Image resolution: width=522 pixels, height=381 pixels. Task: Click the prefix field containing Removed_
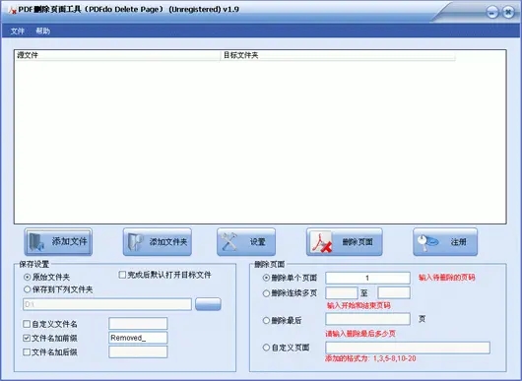coord(138,338)
